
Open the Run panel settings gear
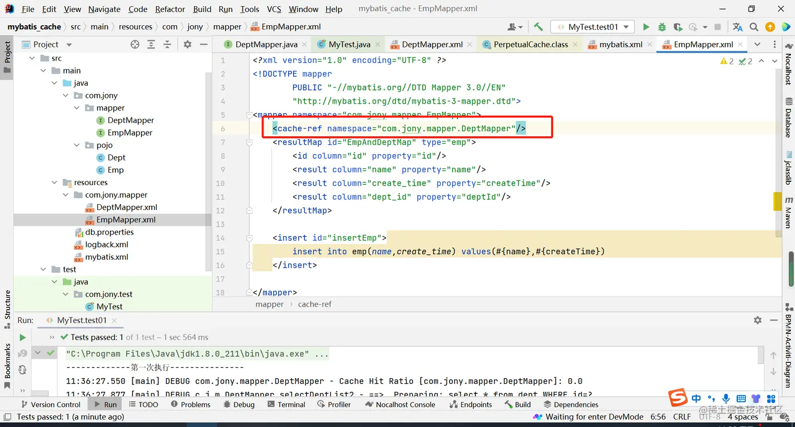click(758, 320)
